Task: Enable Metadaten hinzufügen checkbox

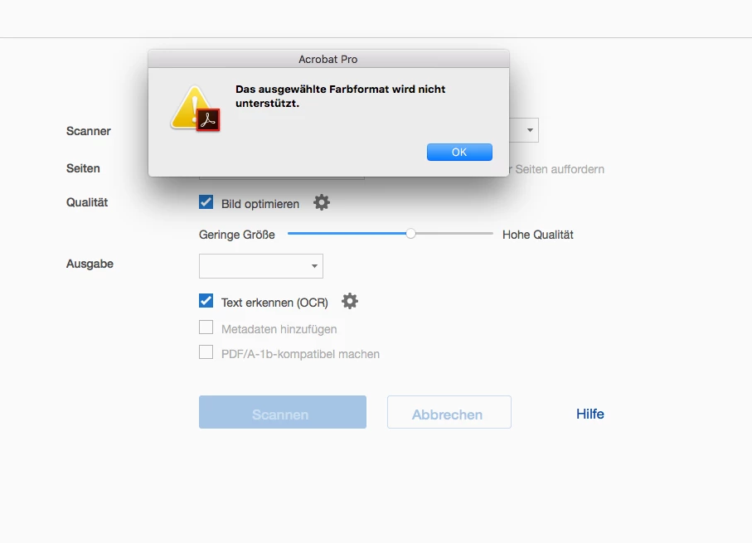Action: pyautogui.click(x=206, y=327)
